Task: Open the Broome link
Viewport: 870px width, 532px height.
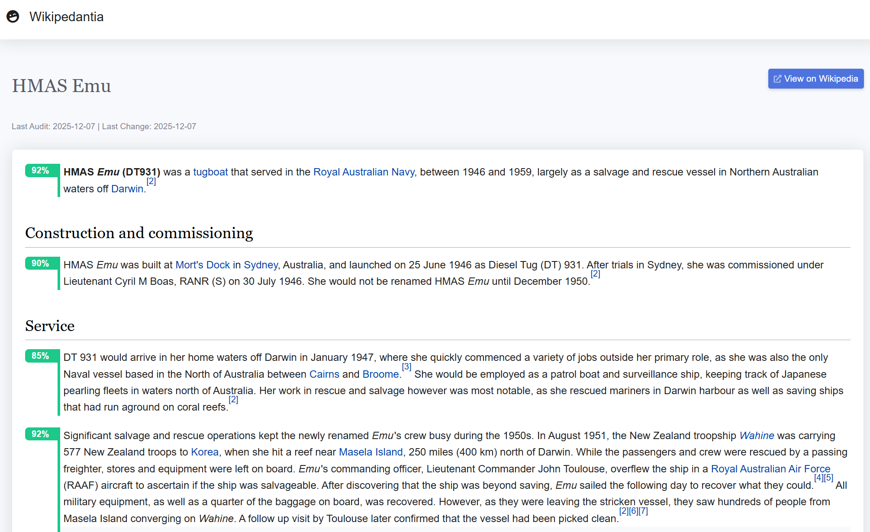Action: click(380, 374)
